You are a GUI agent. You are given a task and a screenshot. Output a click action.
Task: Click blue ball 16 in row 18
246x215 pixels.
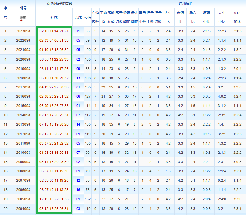pyautogui.click(x=78, y=190)
